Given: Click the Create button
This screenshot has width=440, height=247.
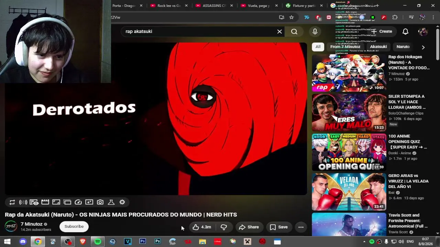Looking at the screenshot, I should pyautogui.click(x=382, y=32).
